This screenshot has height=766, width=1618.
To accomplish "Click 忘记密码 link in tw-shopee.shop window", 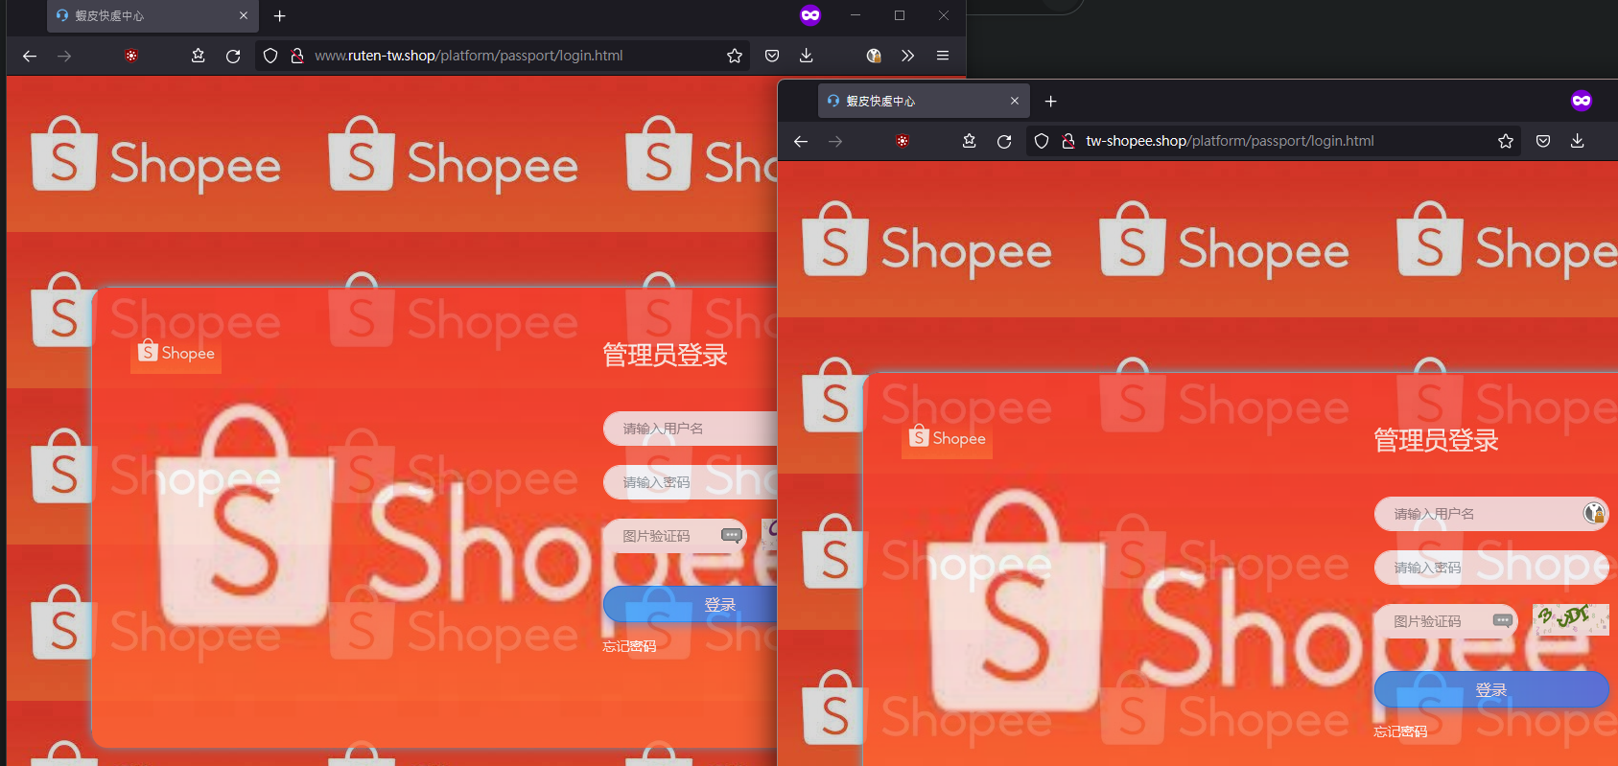I will [1400, 731].
